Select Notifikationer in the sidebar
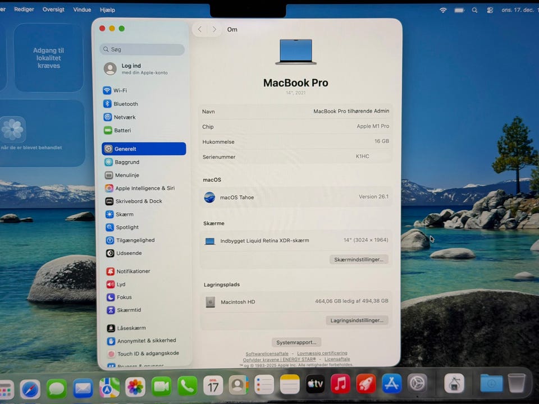Screen dimensions: 539x404 tap(133, 271)
